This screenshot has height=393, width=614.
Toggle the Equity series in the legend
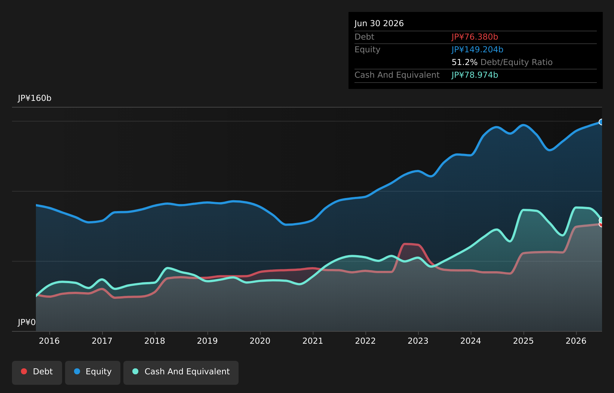coord(93,372)
